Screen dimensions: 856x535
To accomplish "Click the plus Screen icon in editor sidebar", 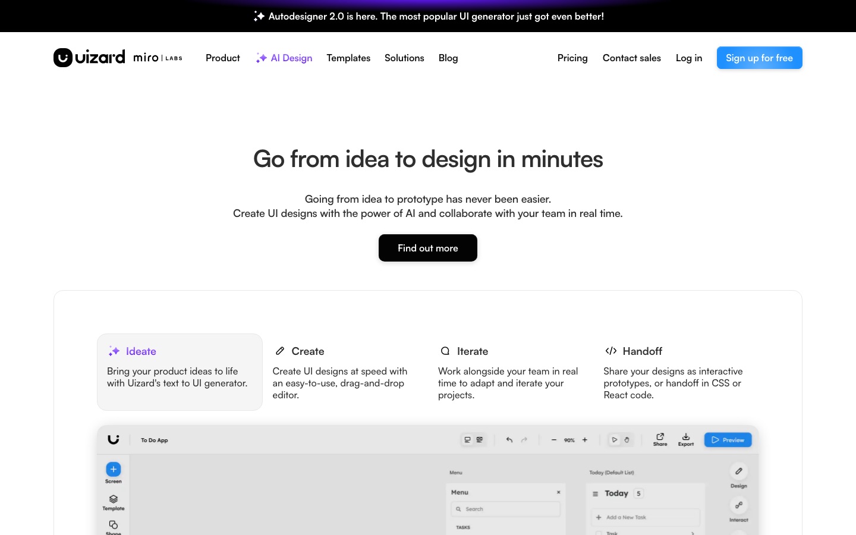I will (114, 469).
